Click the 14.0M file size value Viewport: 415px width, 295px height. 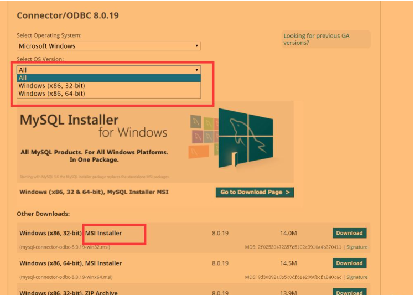coord(288,233)
